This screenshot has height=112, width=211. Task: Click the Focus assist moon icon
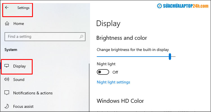pos(7,106)
